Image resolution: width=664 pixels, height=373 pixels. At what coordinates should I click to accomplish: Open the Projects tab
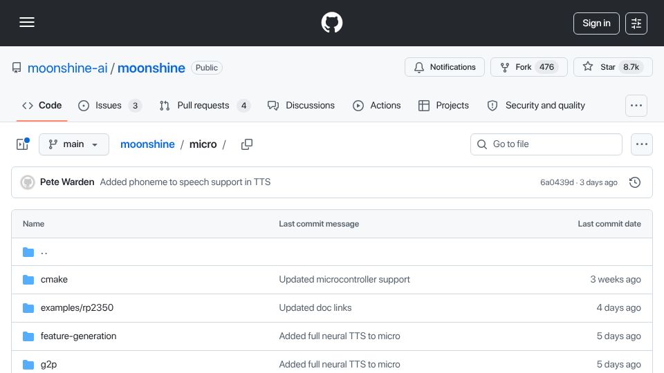coord(443,105)
